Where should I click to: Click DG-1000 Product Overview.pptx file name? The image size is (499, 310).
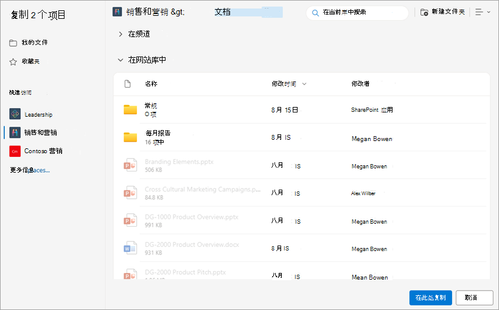point(192,217)
